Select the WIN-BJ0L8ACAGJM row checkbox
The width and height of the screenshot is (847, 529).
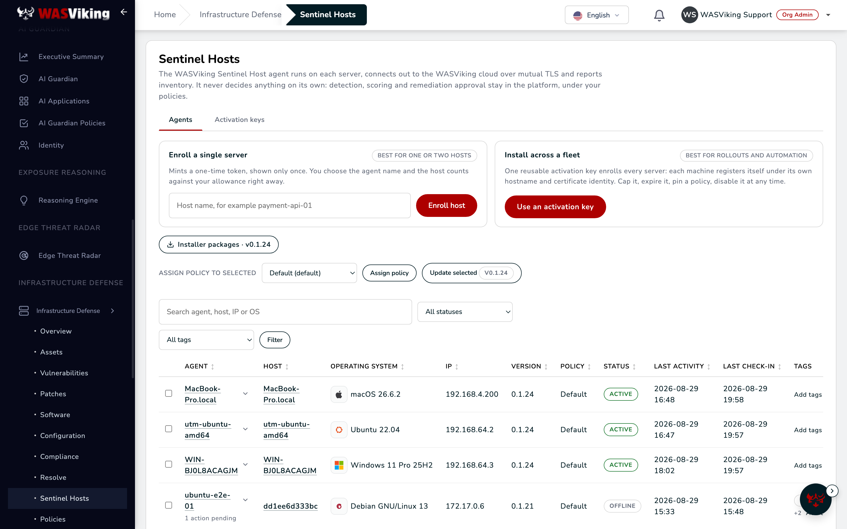click(169, 464)
